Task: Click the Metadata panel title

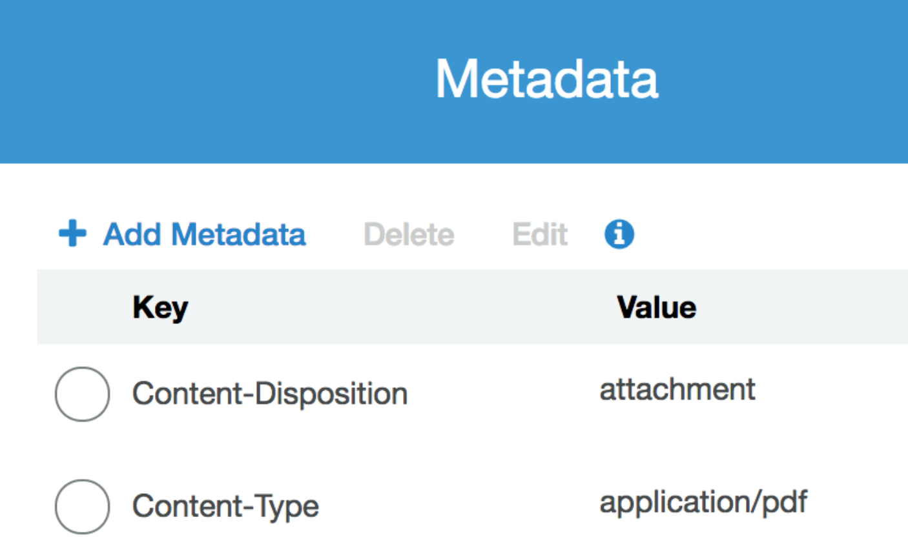Action: tap(546, 79)
